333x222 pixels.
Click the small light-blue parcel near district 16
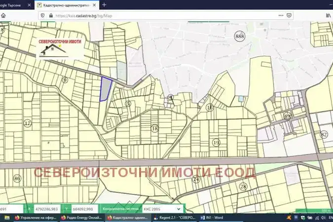coord(241,99)
